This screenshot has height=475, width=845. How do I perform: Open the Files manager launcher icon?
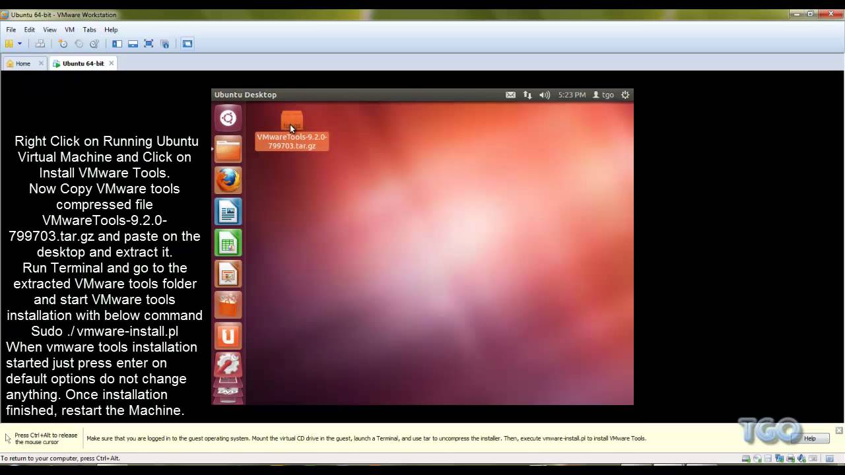coord(228,149)
